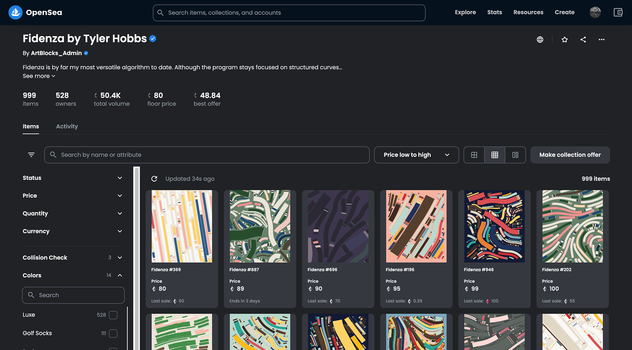Open the collection website globe icon
Image resolution: width=632 pixels, height=350 pixels.
click(540, 40)
